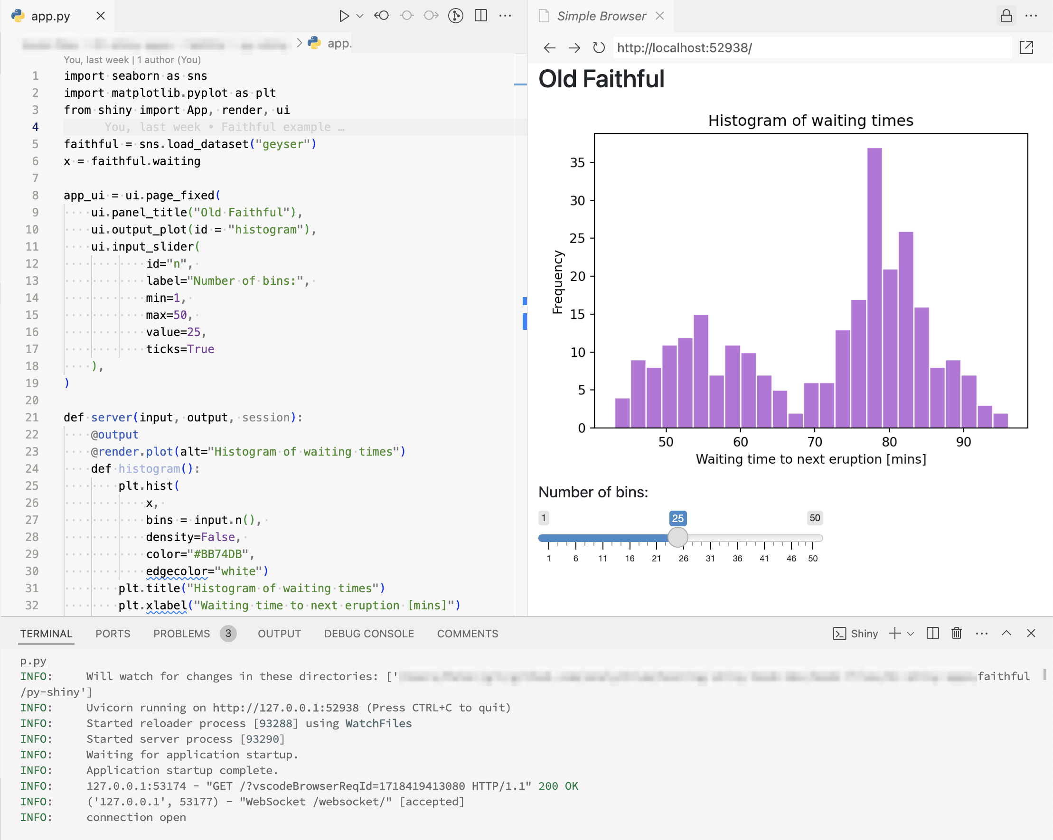The image size is (1053, 840).
Task: Open the editor overflow ellipsis menu
Action: pos(506,15)
